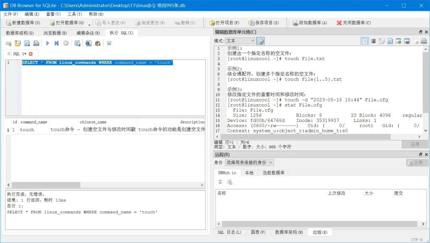Click the save SQL file icon

click(27, 43)
